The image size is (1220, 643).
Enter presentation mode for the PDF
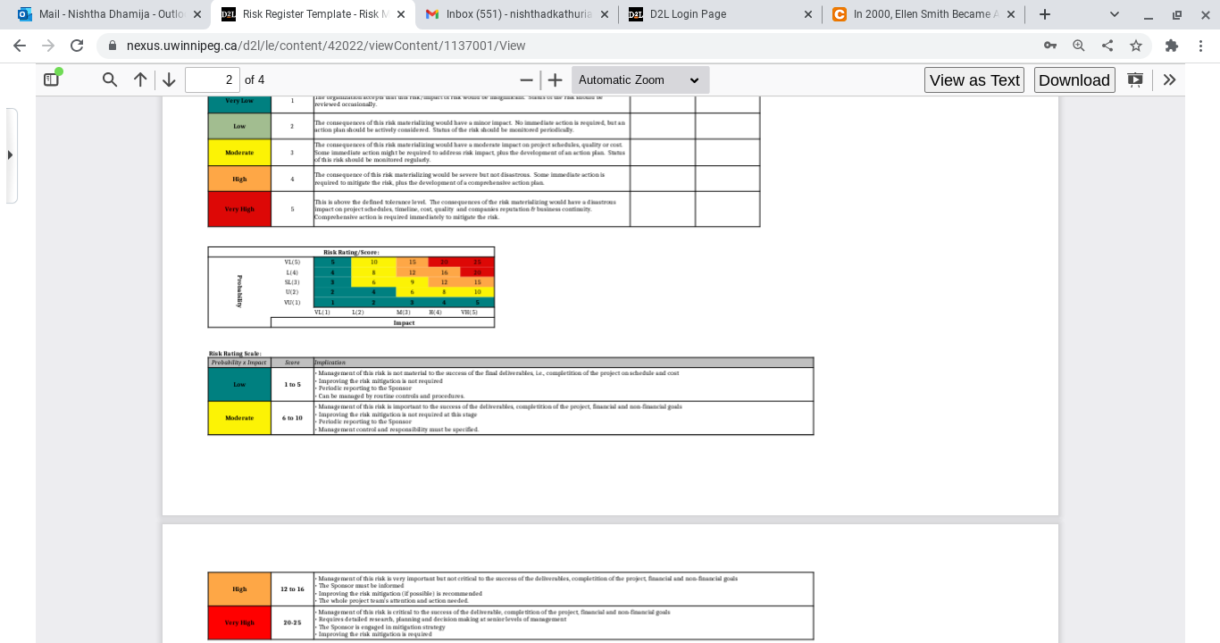(x=1134, y=79)
